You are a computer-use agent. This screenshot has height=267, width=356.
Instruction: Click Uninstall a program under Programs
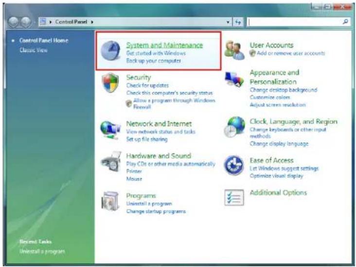149,204
